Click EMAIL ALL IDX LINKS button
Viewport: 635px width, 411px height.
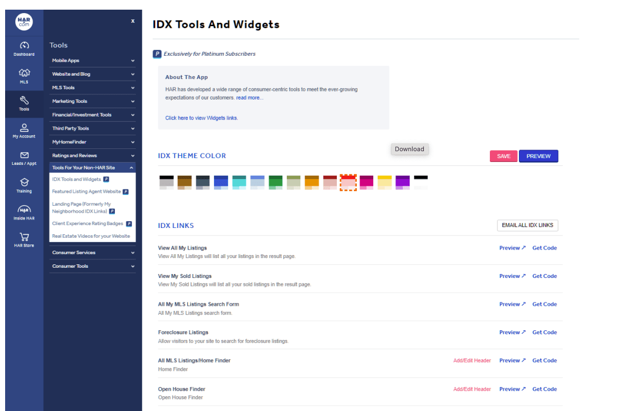click(527, 225)
